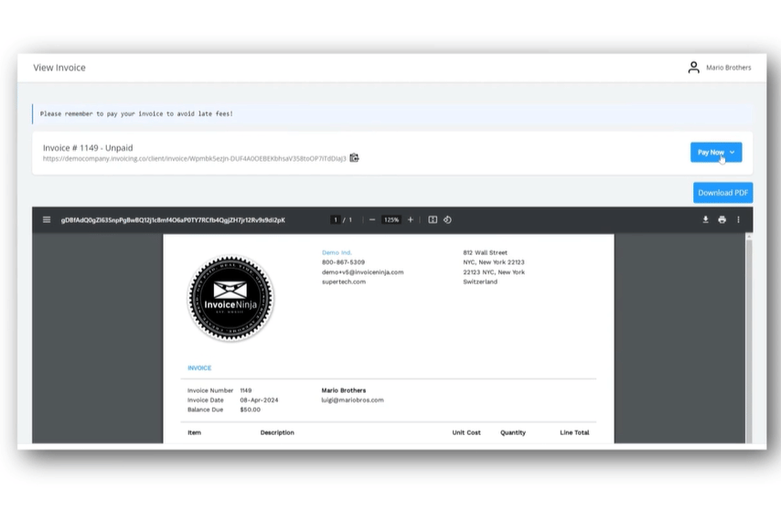
Task: Click the demo+v5@invoiceninja.com email
Action: click(362, 271)
